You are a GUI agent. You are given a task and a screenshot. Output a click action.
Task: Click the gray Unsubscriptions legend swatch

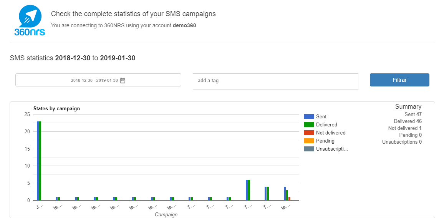pos(309,149)
